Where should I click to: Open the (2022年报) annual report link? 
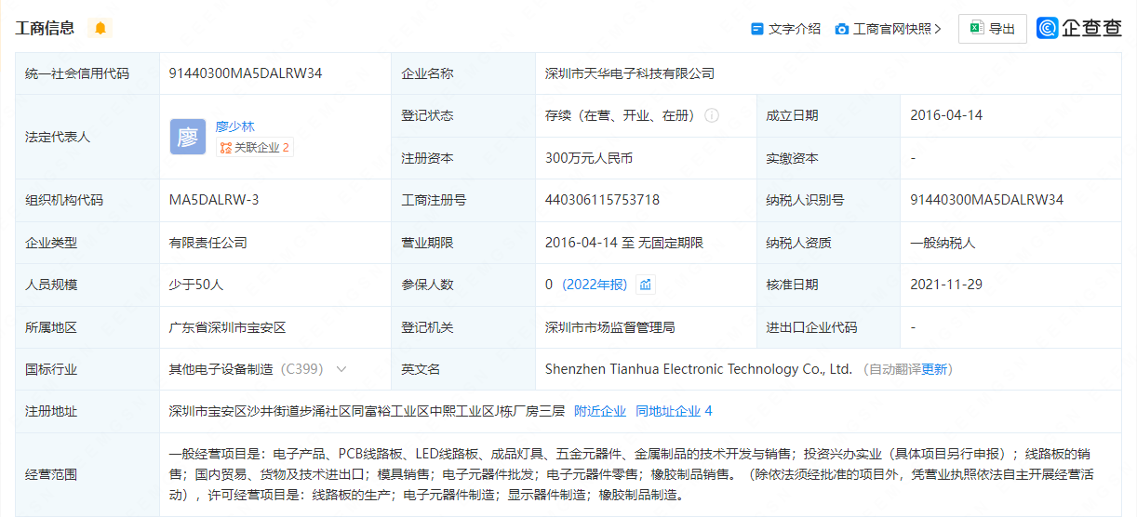pyautogui.click(x=595, y=285)
